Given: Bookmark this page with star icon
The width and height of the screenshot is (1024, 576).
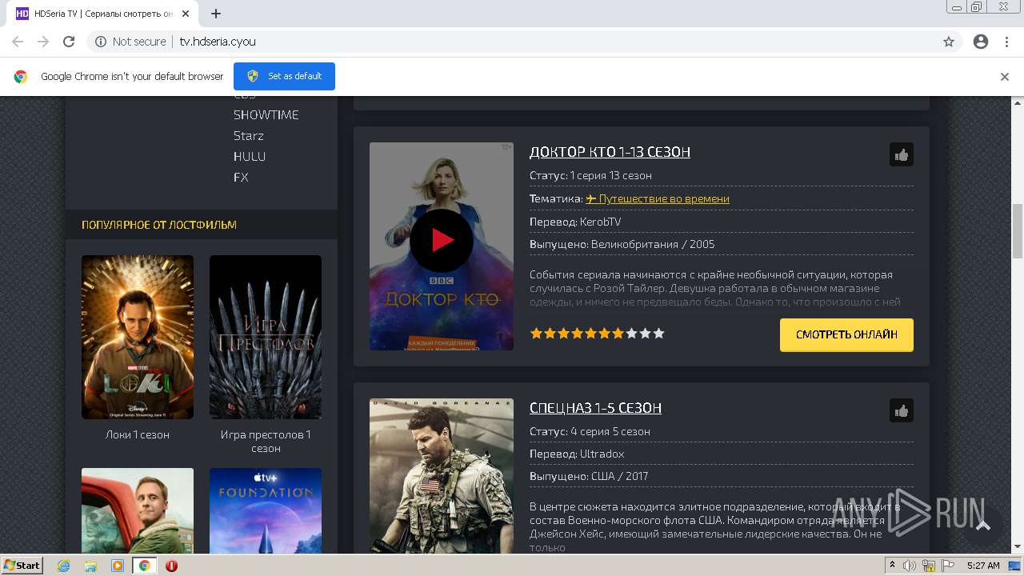Looking at the screenshot, I should click(x=949, y=42).
